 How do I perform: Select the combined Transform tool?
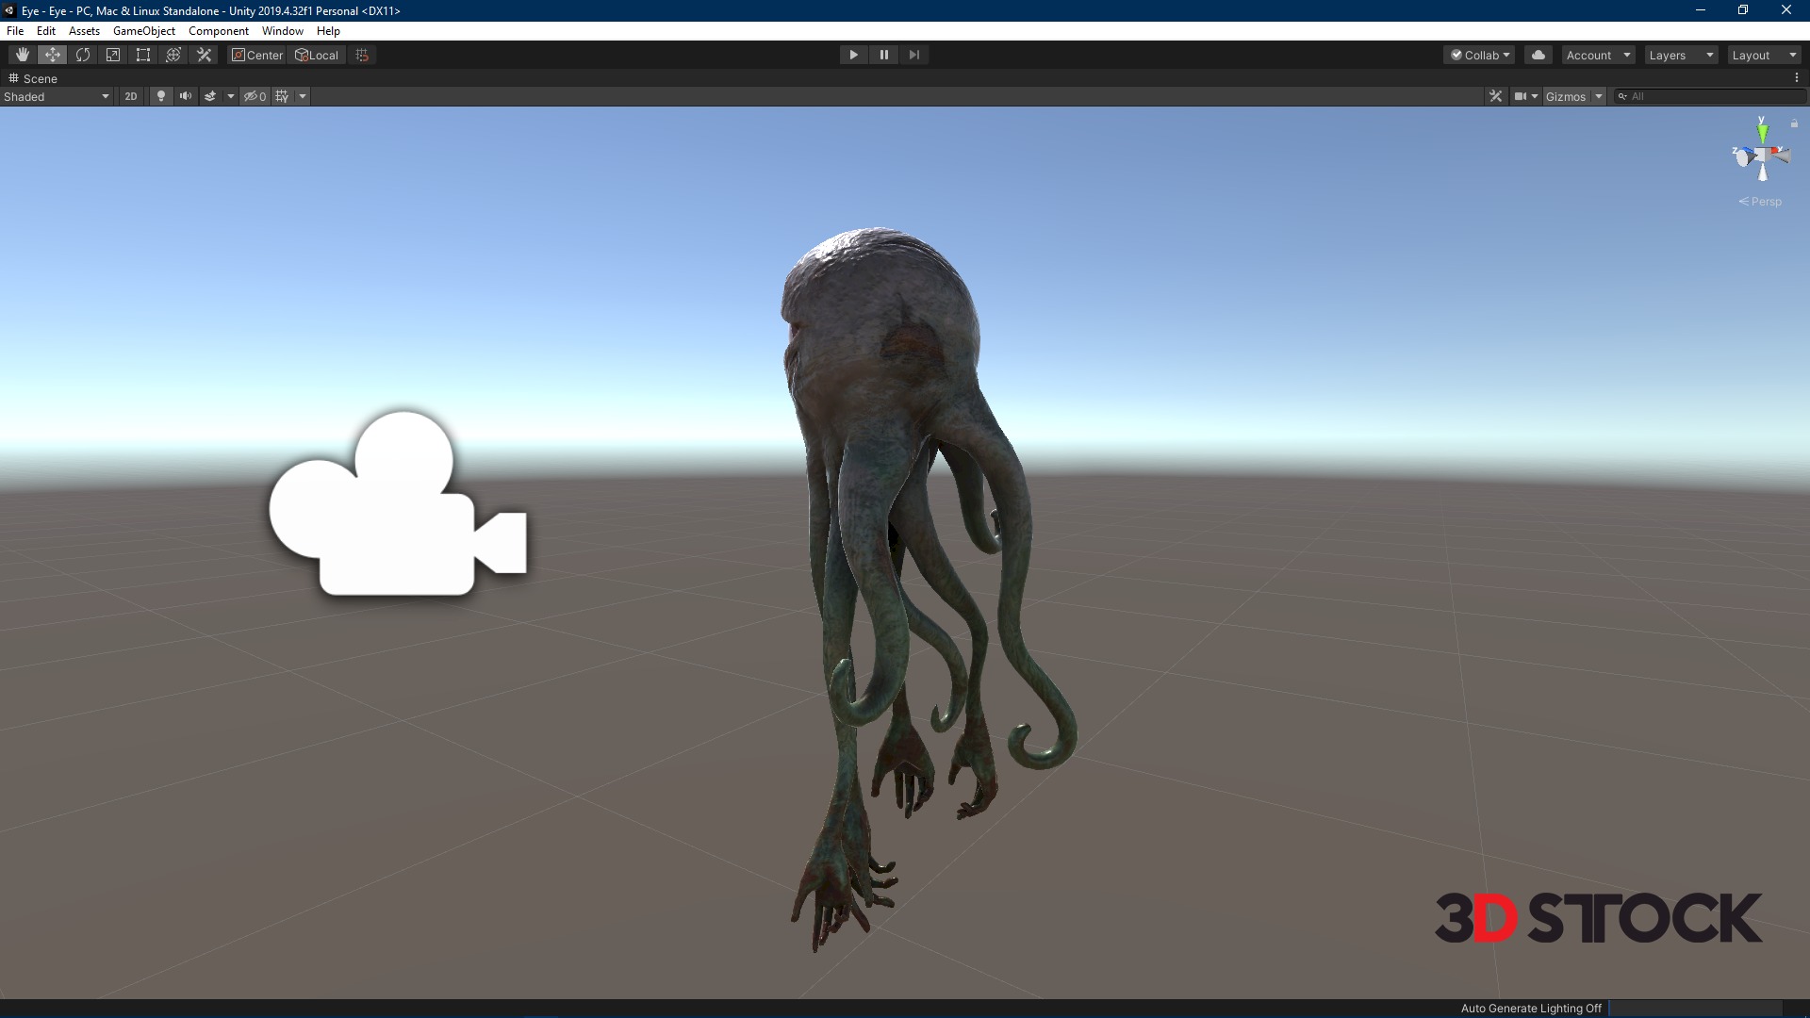[173, 55]
